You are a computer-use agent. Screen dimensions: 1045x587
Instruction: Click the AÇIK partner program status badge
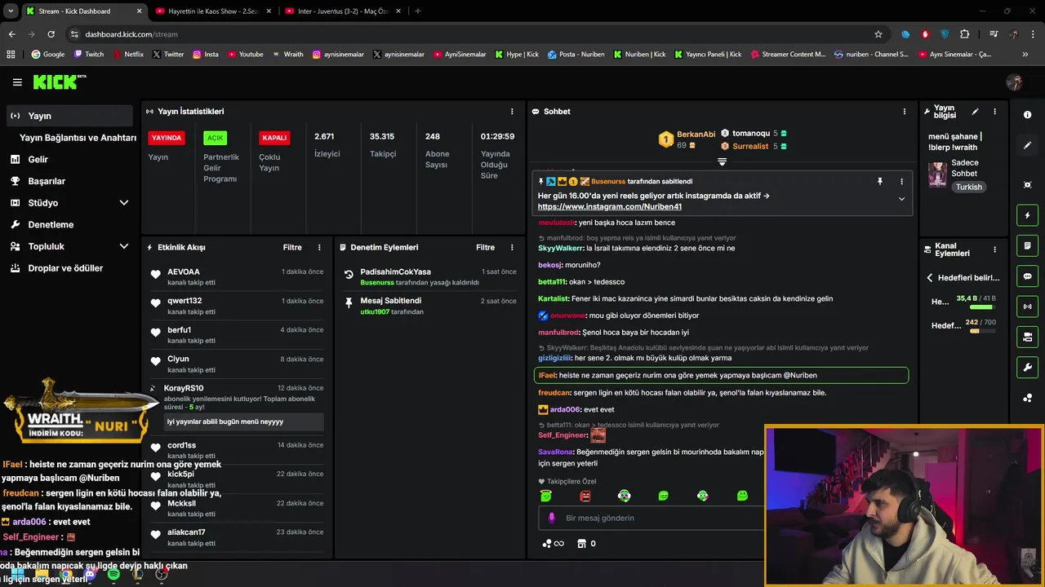[215, 138]
